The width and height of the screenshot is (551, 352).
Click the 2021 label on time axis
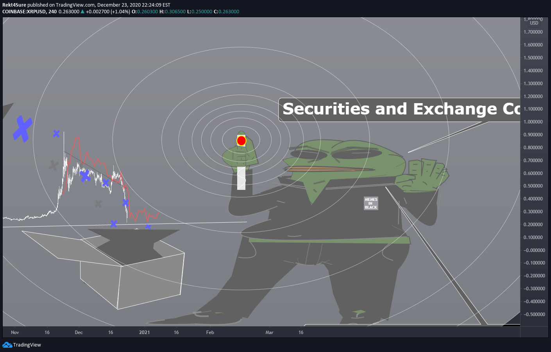pos(145,332)
